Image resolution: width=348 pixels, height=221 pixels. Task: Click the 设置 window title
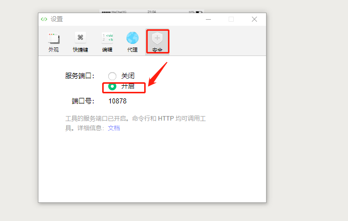point(57,19)
